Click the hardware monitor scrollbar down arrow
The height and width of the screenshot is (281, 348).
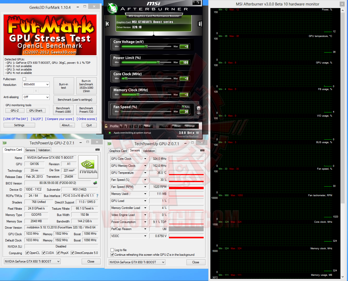click(x=343, y=277)
